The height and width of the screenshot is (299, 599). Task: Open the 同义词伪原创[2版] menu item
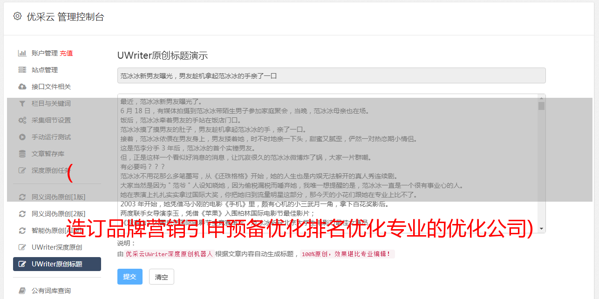click(x=57, y=214)
